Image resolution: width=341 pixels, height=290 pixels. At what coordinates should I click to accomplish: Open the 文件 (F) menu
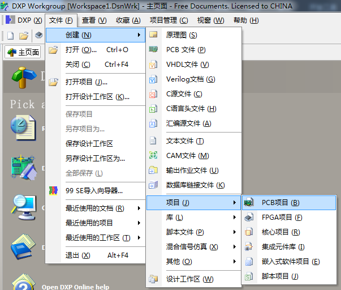pyautogui.click(x=61, y=20)
